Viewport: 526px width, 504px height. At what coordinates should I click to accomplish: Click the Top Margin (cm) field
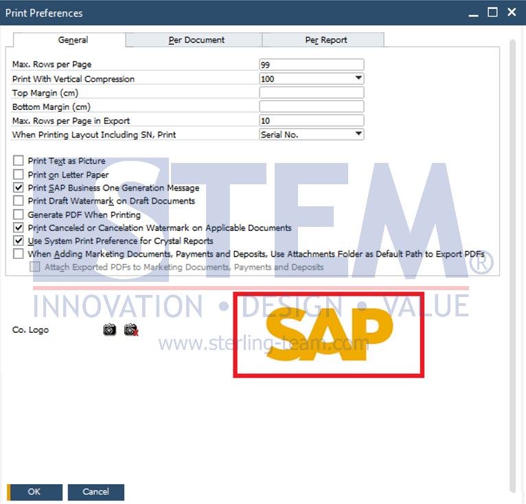coord(312,93)
